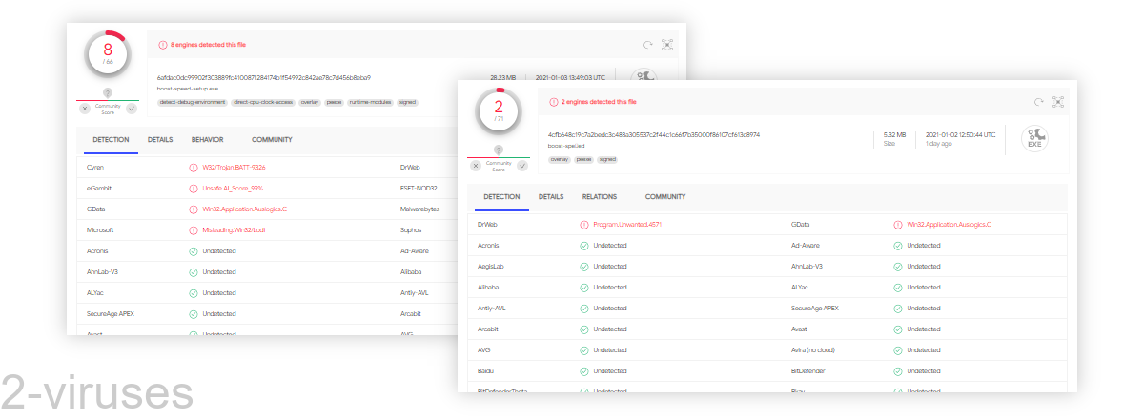Click the signed tag in back report

pyautogui.click(x=407, y=101)
